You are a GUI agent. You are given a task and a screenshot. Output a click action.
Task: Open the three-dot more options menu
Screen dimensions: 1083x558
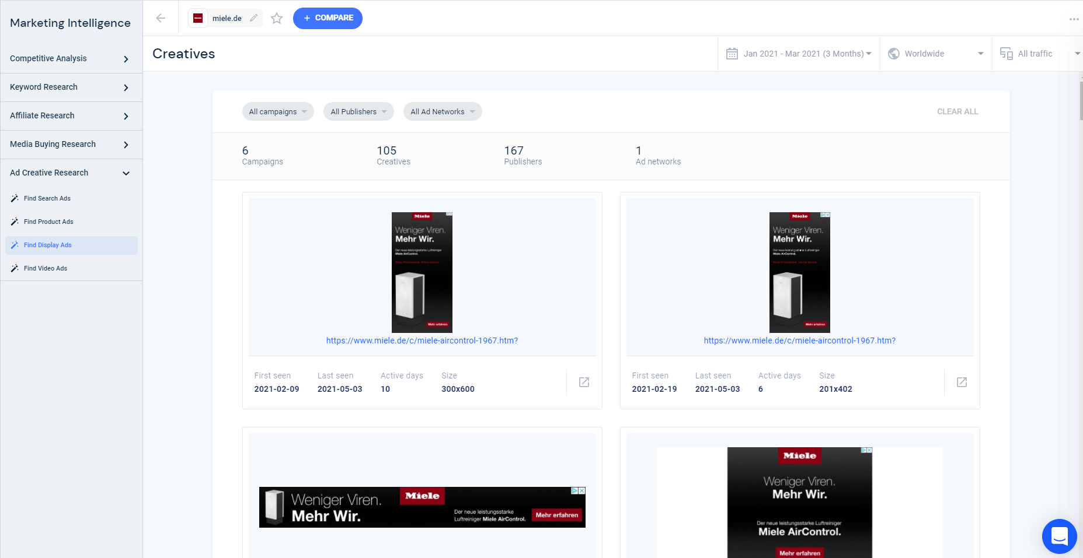coord(1074,19)
